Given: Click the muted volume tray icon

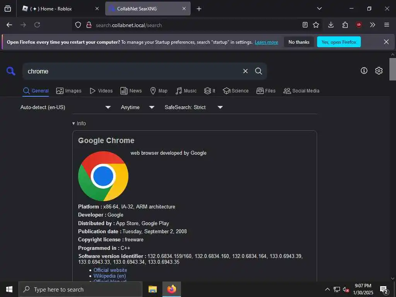Looking at the screenshot, I should (x=346, y=289).
